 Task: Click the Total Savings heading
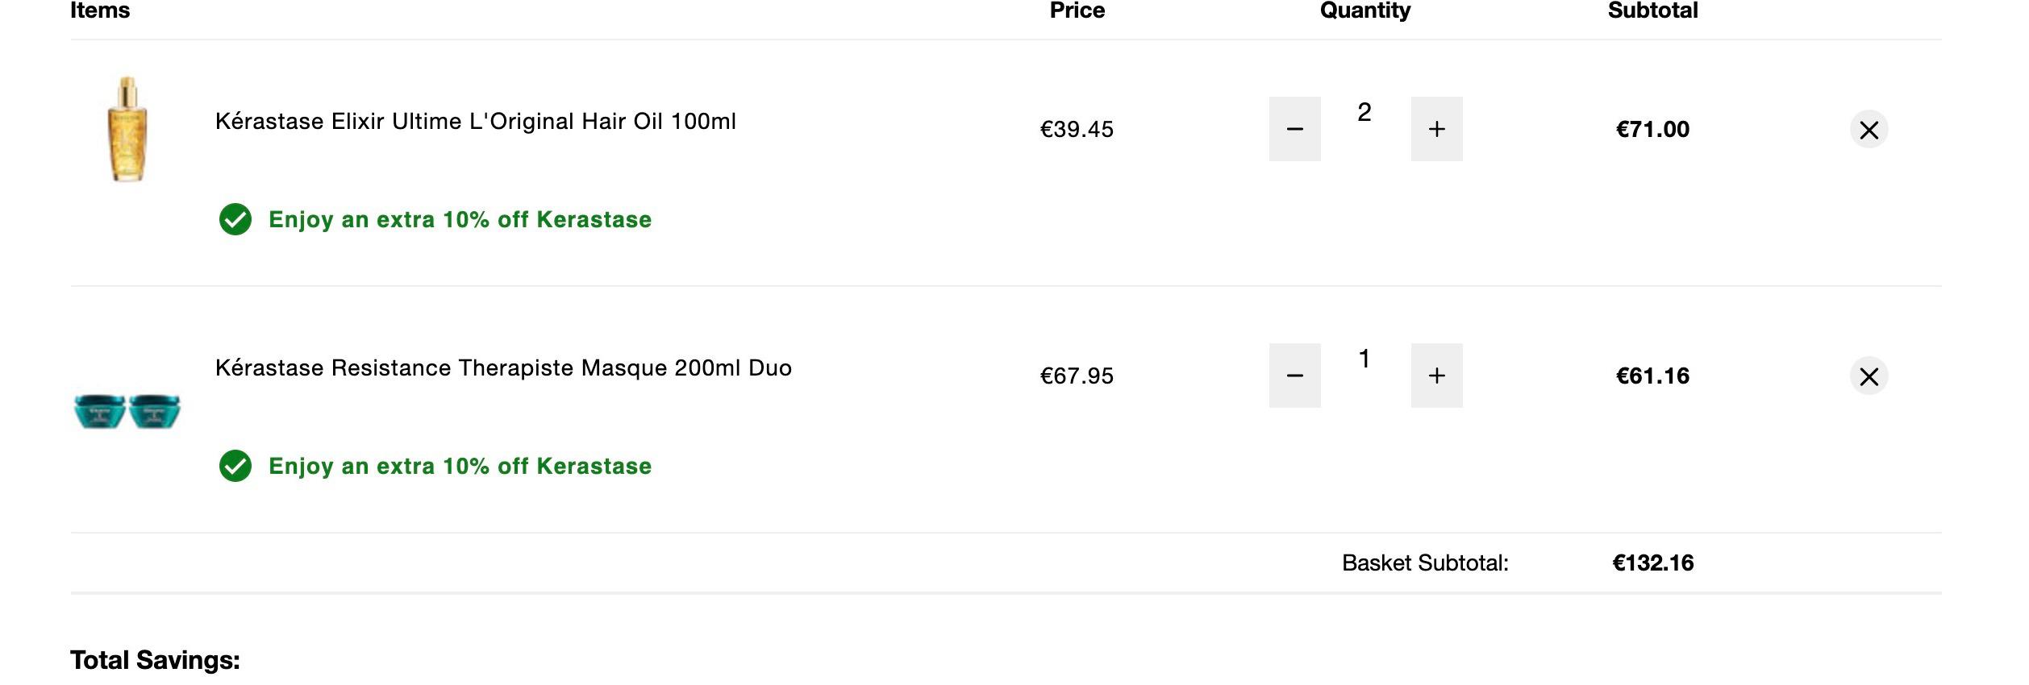(x=155, y=660)
